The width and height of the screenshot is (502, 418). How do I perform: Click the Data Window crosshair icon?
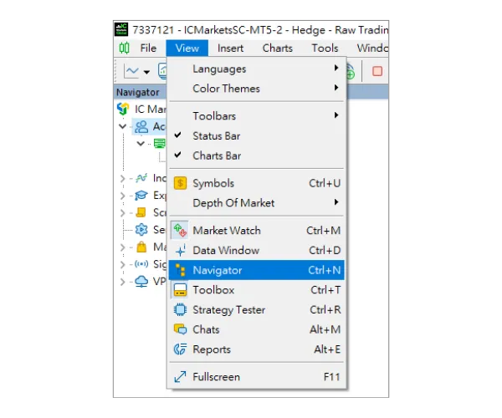point(180,251)
